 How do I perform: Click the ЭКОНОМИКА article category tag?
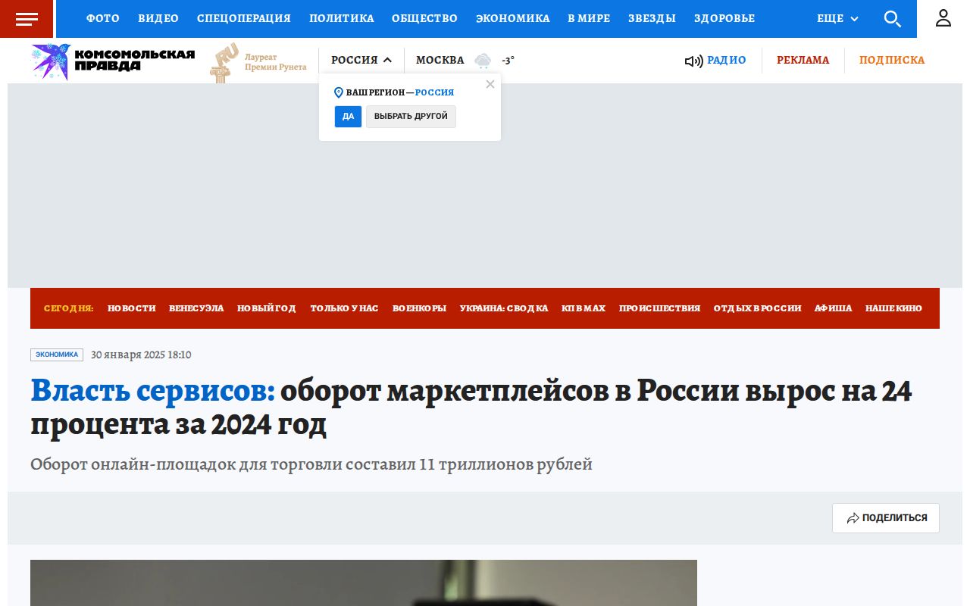click(57, 355)
